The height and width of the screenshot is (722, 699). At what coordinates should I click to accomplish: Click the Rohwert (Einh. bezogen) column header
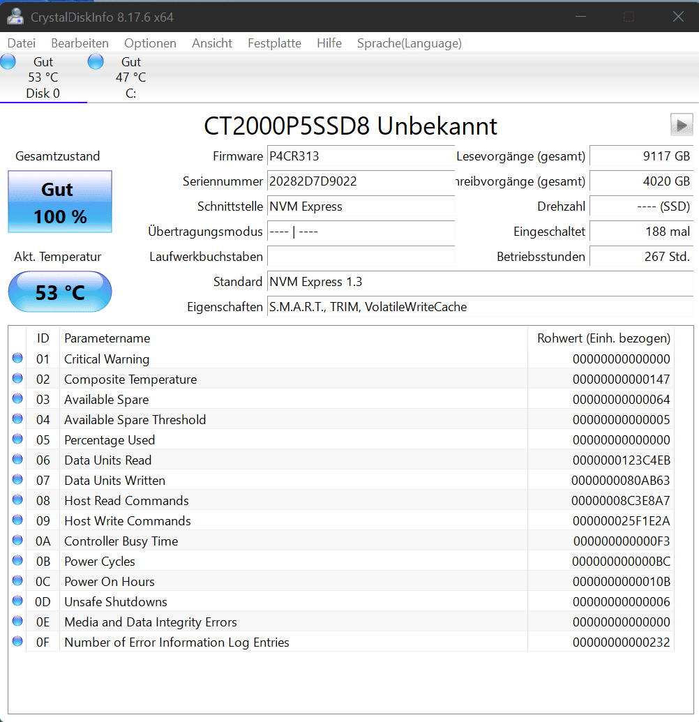coord(601,338)
